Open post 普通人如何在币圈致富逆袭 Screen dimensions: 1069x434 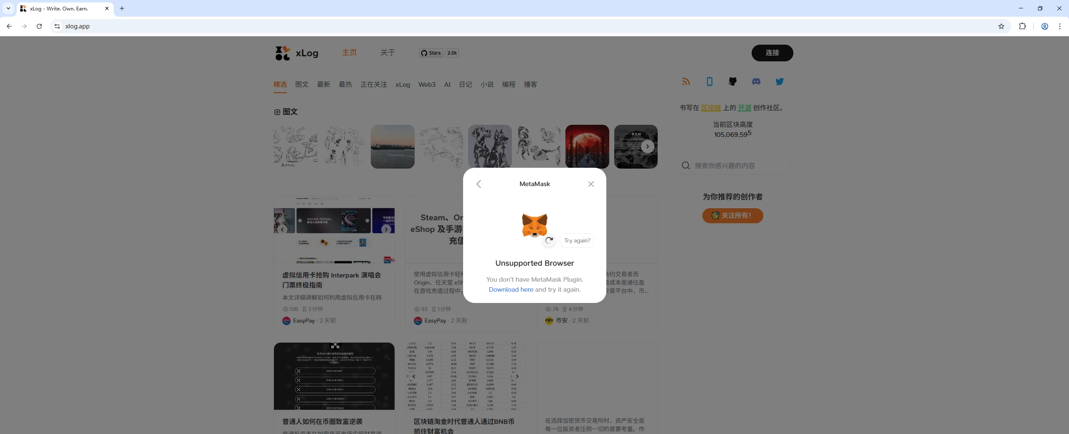(x=322, y=421)
